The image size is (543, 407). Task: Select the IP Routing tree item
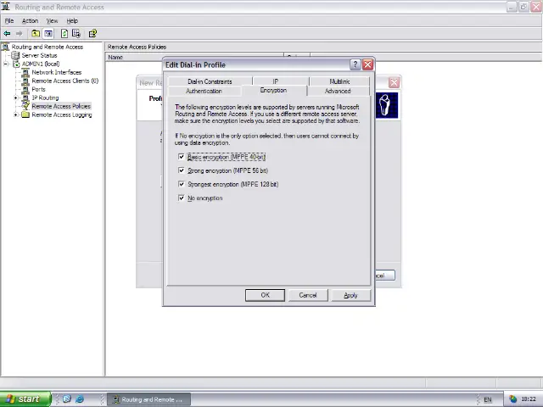[x=45, y=98]
